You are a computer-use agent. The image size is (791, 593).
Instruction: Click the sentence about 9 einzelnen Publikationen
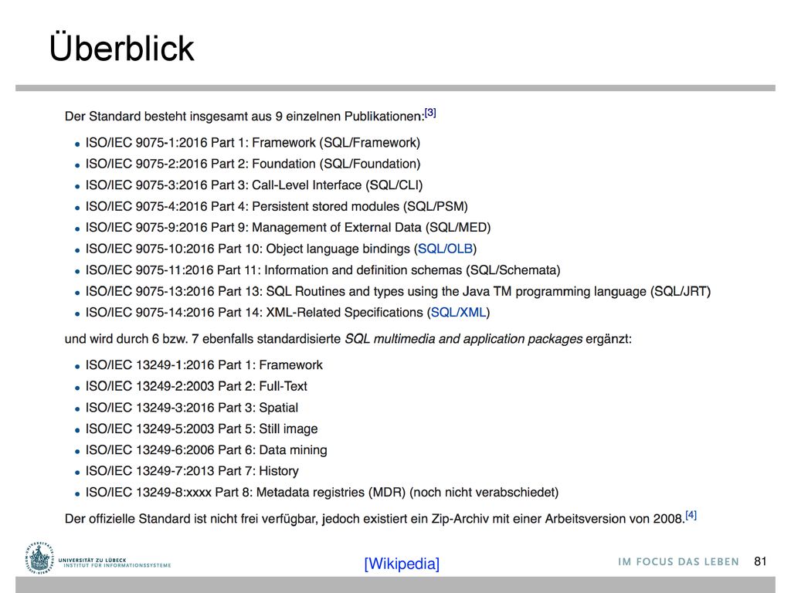coord(245,116)
